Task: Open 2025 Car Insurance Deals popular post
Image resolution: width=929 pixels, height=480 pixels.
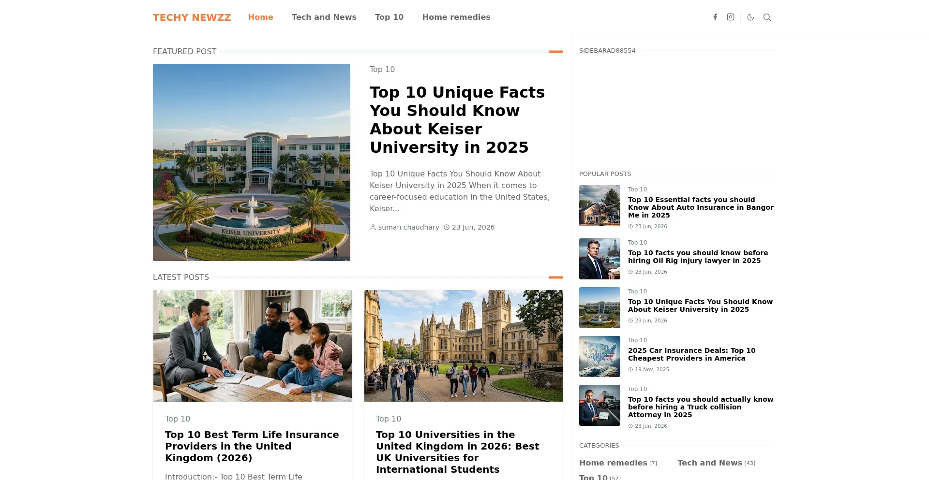Action: tap(691, 354)
